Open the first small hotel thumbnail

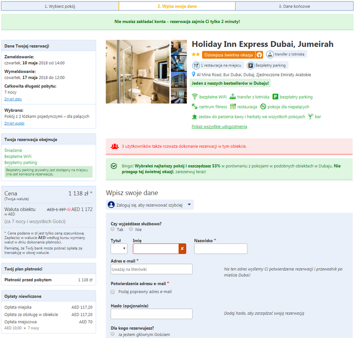[179, 47]
